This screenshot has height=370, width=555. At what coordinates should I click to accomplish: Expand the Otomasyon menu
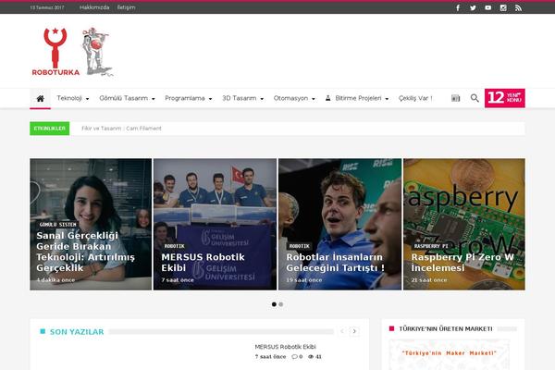[294, 98]
